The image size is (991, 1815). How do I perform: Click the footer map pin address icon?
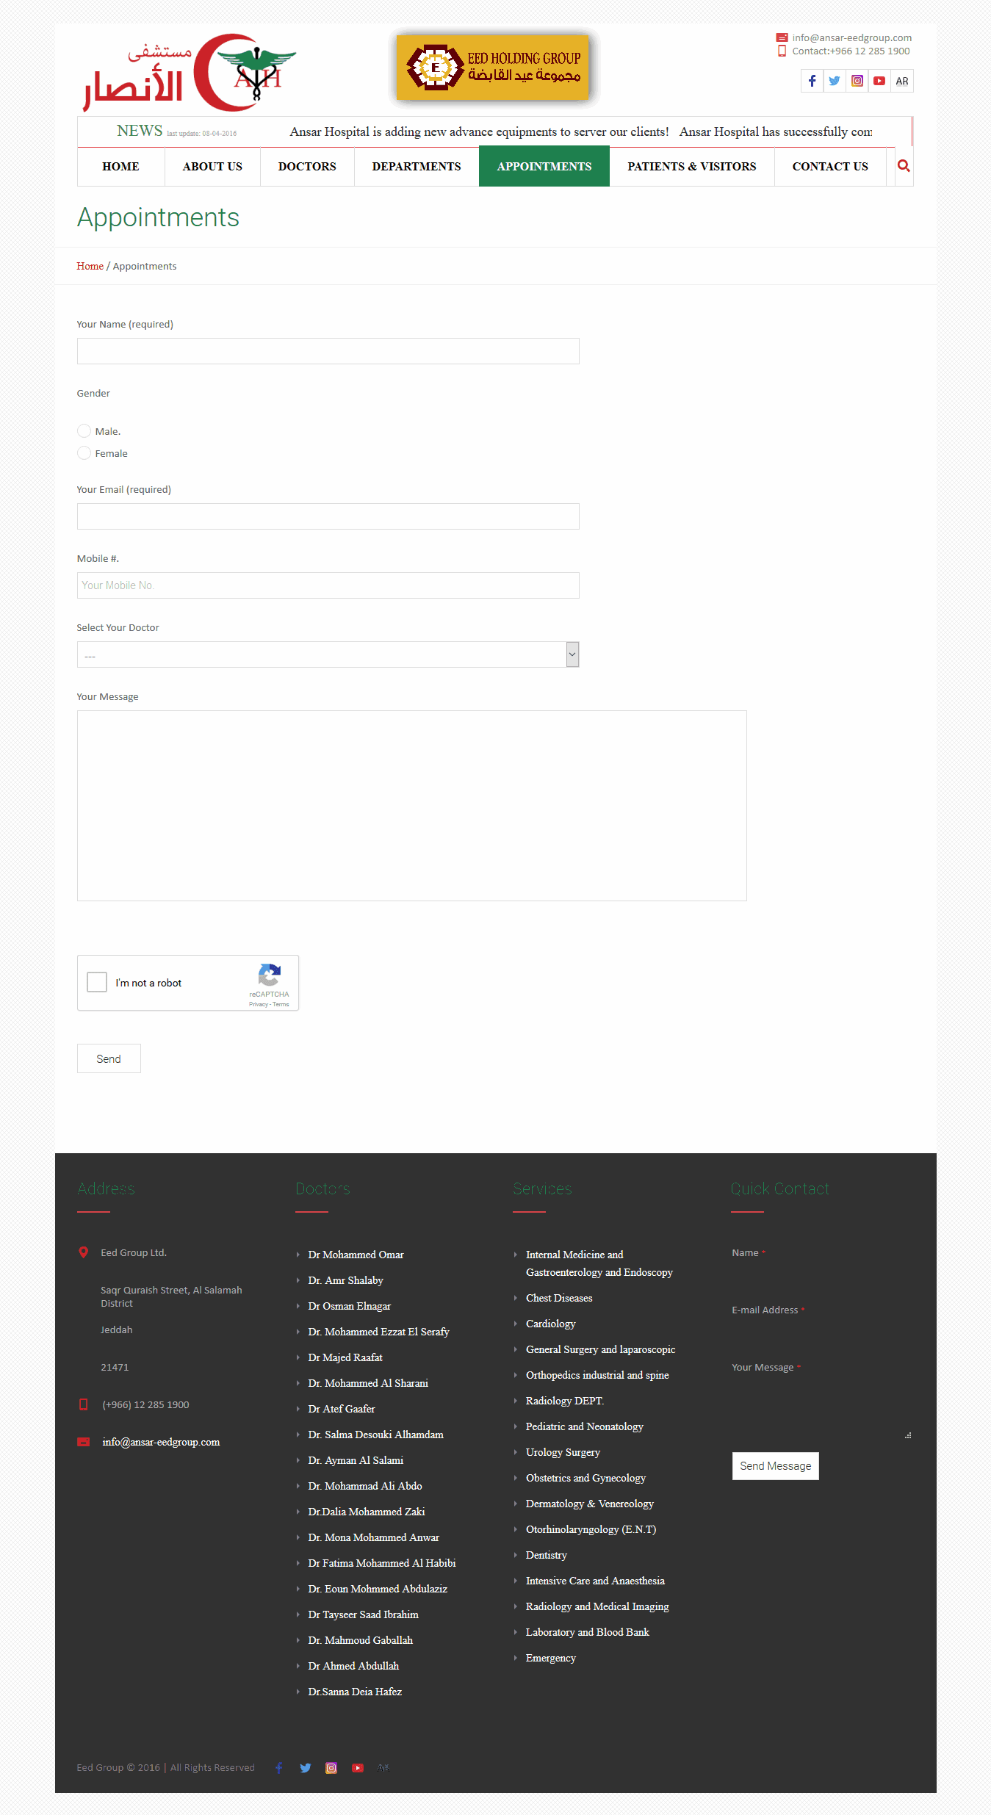pyautogui.click(x=84, y=1252)
